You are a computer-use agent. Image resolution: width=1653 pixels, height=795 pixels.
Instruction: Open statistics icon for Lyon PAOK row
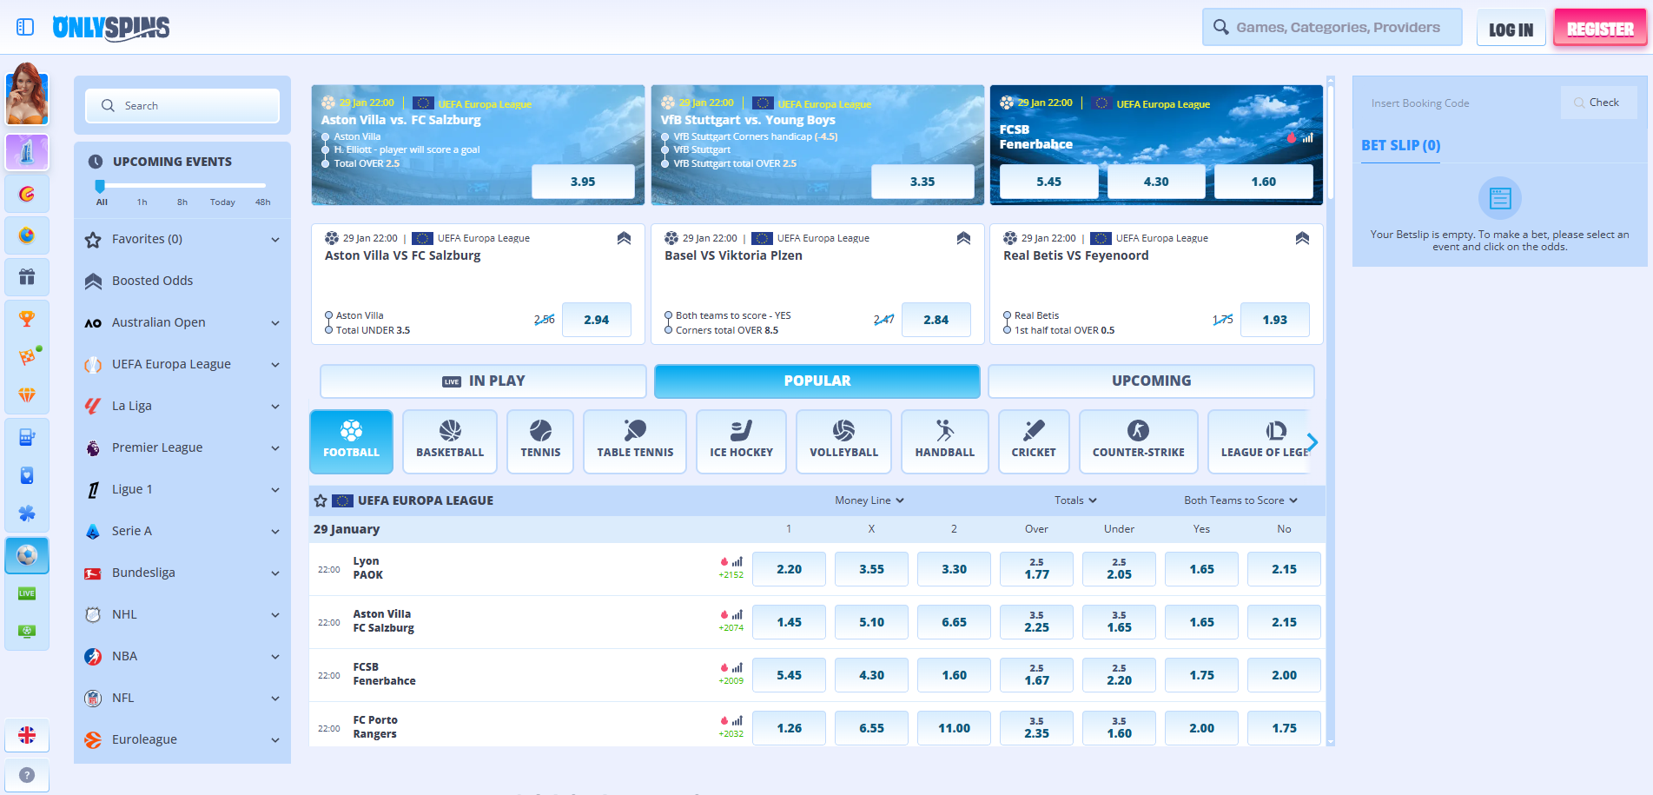pyautogui.click(x=737, y=561)
